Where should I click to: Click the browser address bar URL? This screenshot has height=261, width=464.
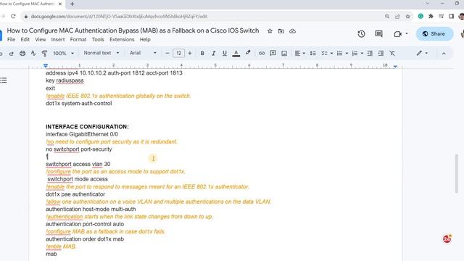point(119,17)
